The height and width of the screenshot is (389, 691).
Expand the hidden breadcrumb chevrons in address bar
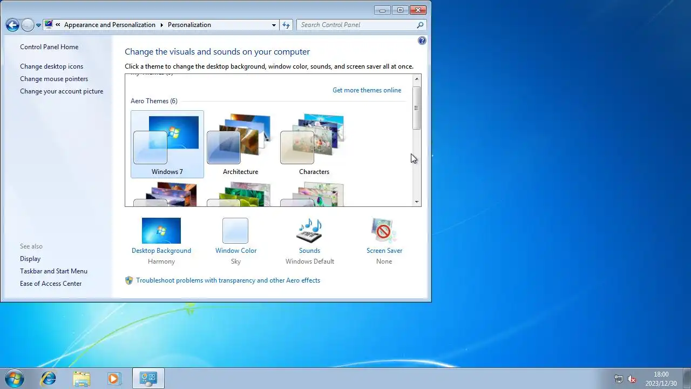pyautogui.click(x=58, y=25)
